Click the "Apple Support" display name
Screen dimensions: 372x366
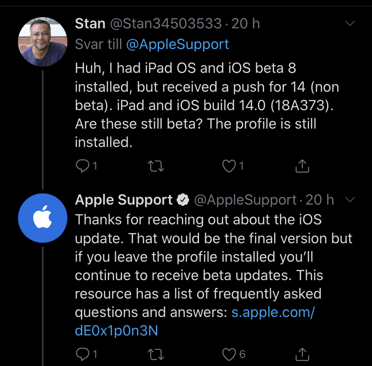click(124, 200)
